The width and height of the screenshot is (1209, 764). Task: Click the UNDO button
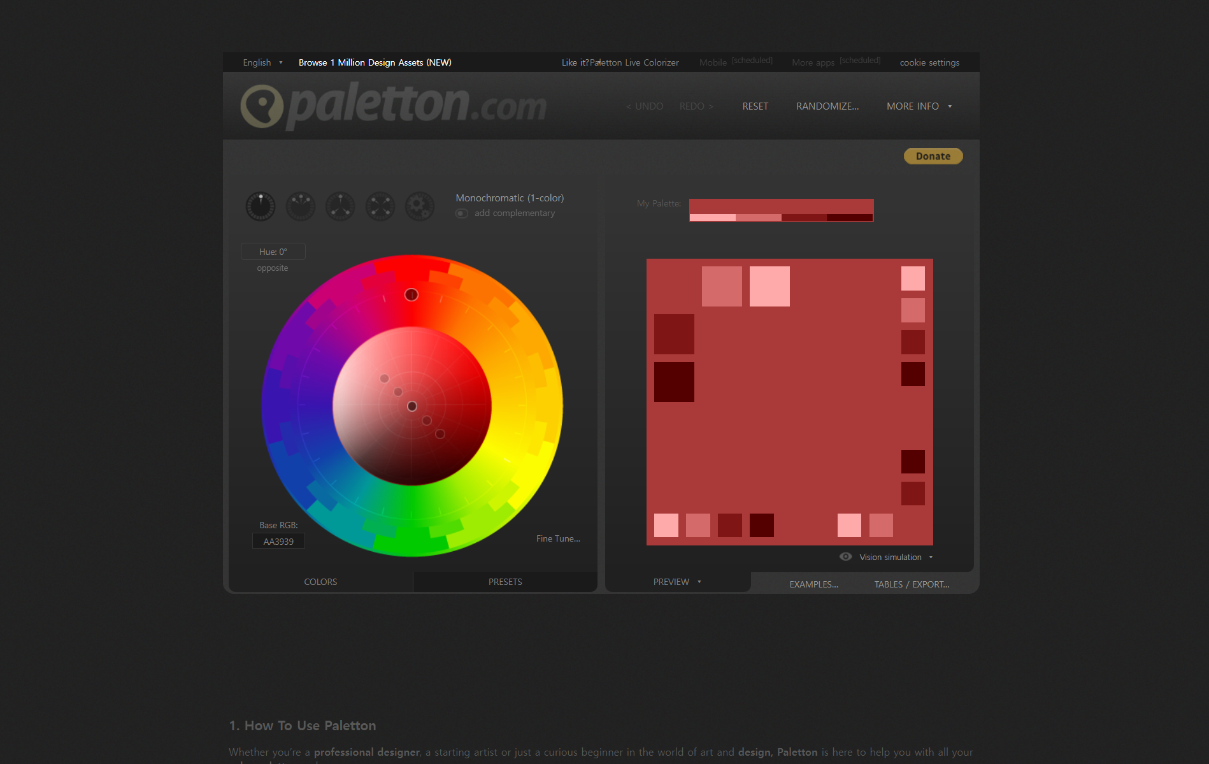point(645,106)
